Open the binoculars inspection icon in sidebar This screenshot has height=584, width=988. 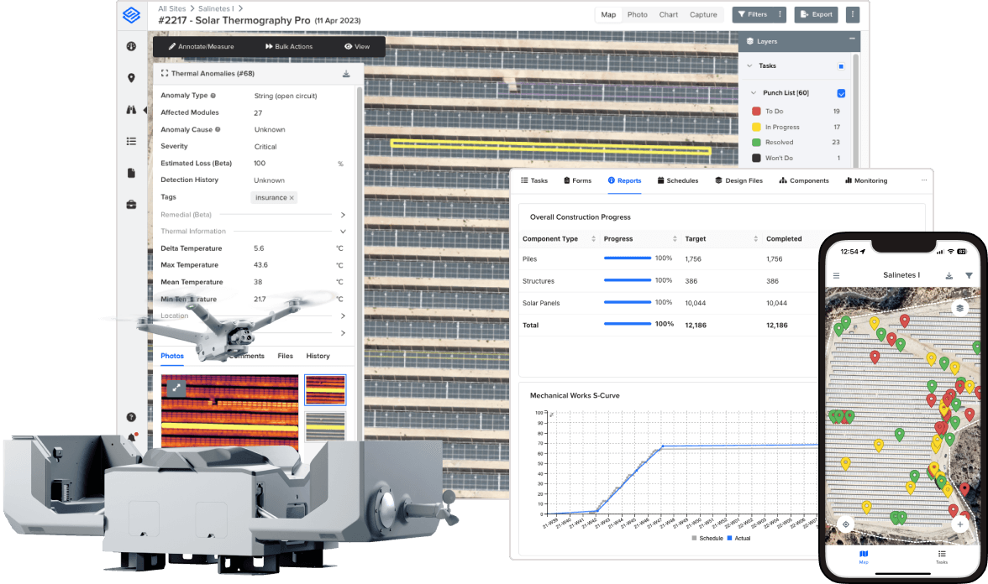click(131, 109)
